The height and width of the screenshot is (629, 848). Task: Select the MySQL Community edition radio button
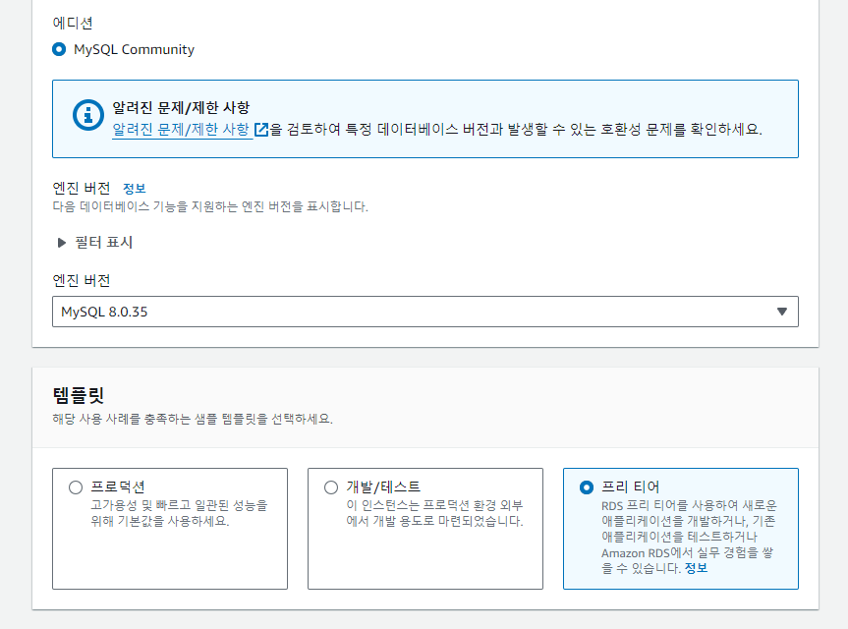pos(59,50)
